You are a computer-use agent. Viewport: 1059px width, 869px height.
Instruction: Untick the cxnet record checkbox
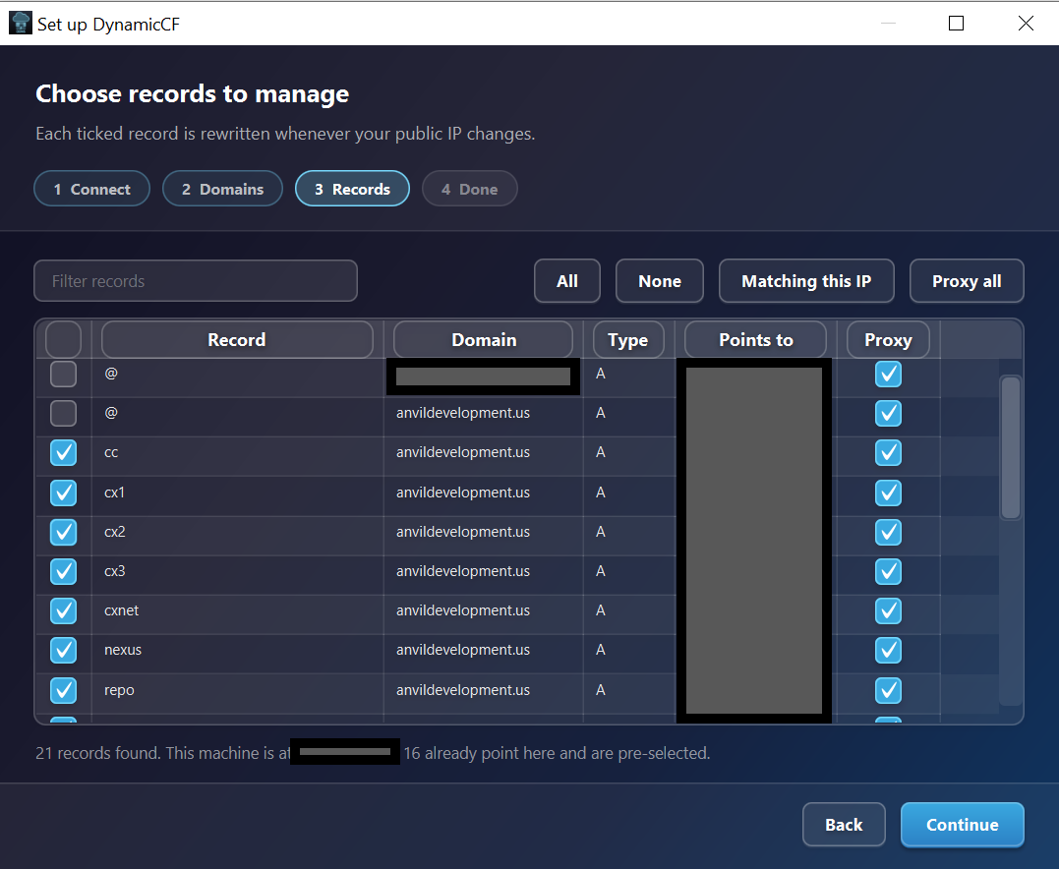pos(64,610)
